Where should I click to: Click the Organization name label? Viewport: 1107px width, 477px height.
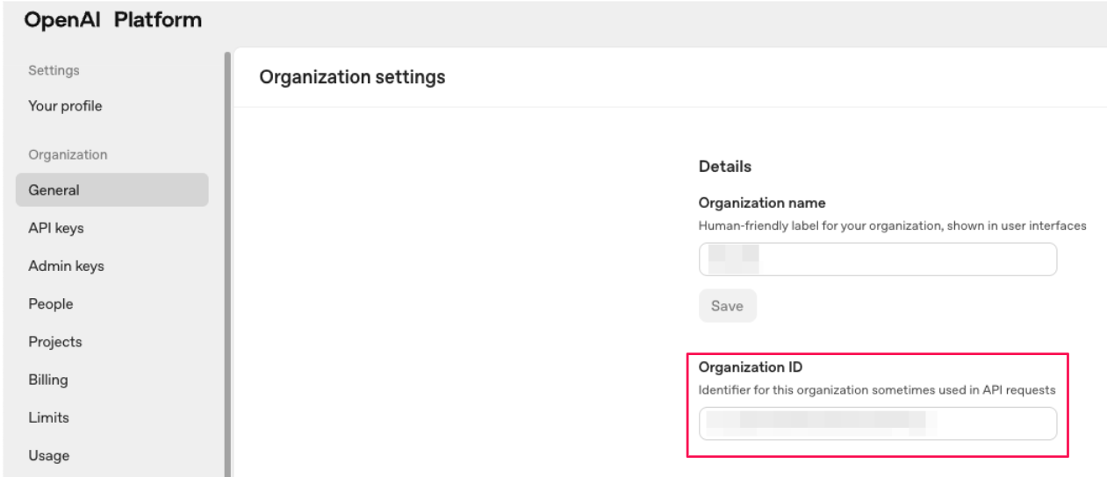761,203
